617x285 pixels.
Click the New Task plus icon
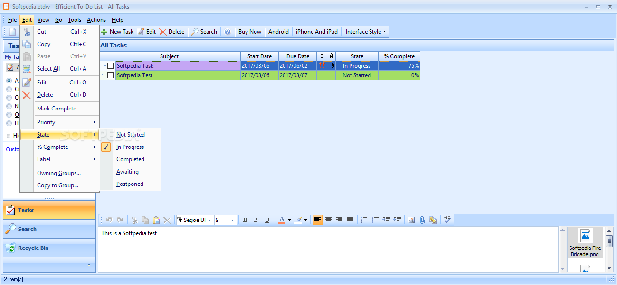click(104, 32)
